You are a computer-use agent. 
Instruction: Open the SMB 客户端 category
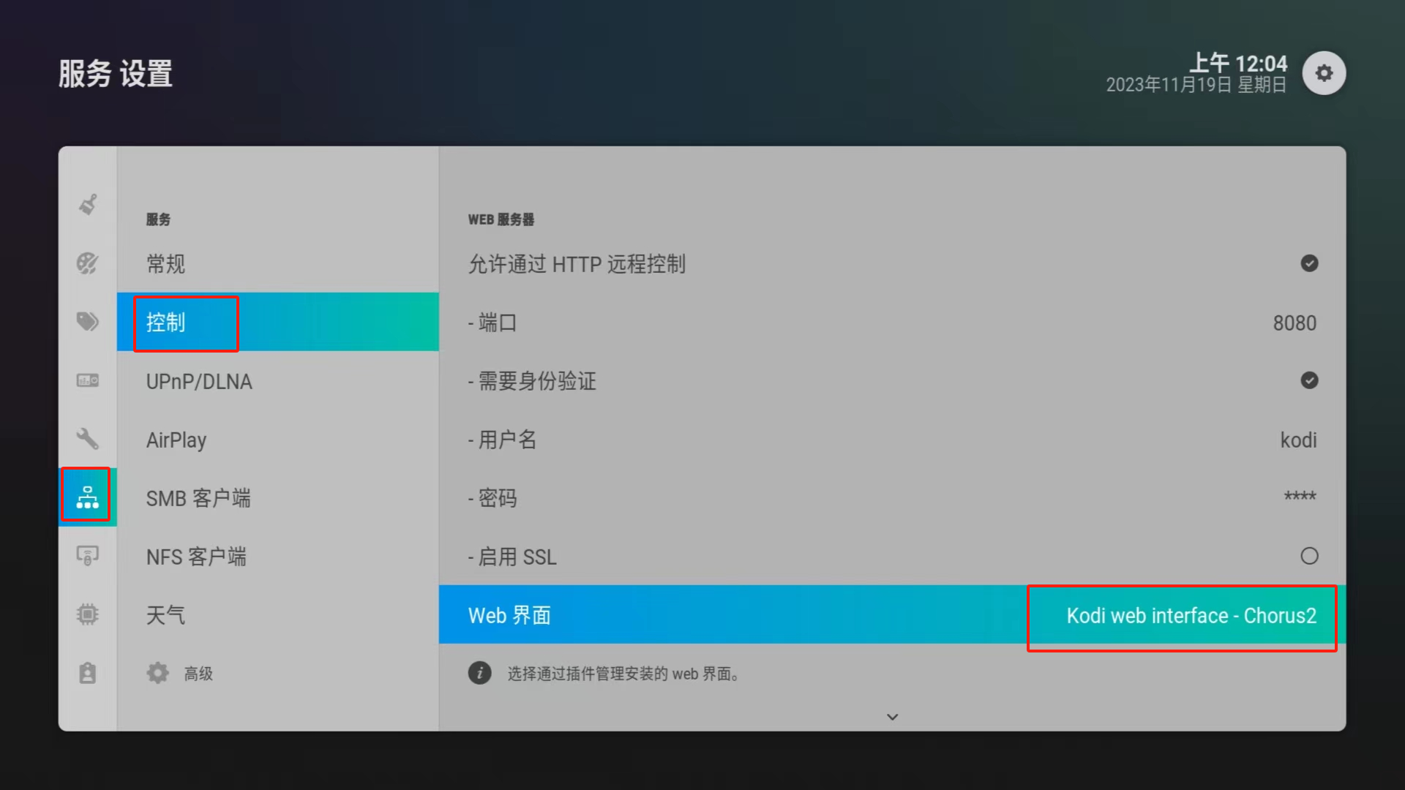[277, 497]
